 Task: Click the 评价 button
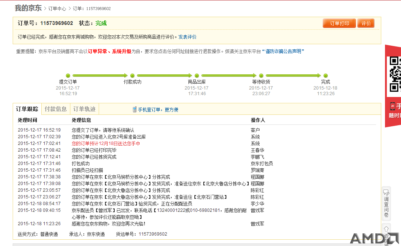[x=366, y=23]
